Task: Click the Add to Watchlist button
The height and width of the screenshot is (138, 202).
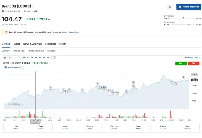Action: pos(189,7)
